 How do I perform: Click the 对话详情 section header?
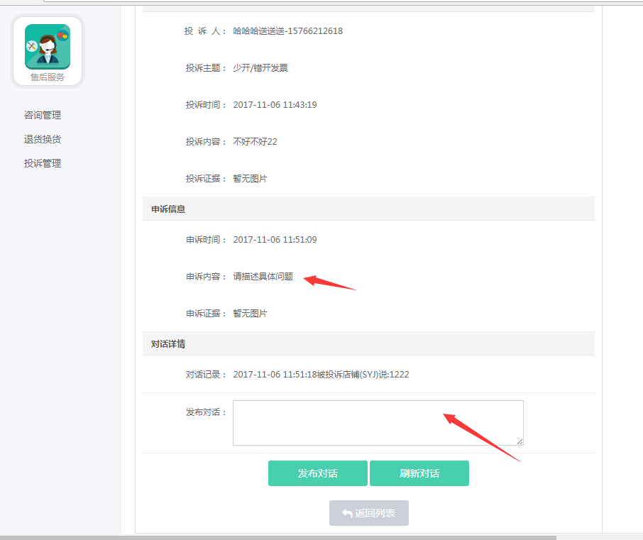pyautogui.click(x=169, y=343)
